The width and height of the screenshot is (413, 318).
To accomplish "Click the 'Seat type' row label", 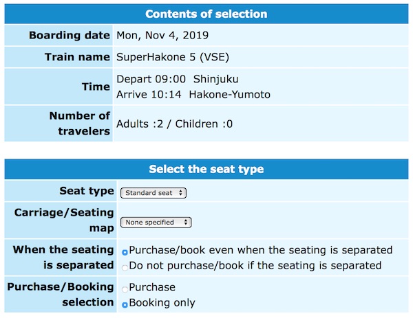I will pyautogui.click(x=87, y=191).
